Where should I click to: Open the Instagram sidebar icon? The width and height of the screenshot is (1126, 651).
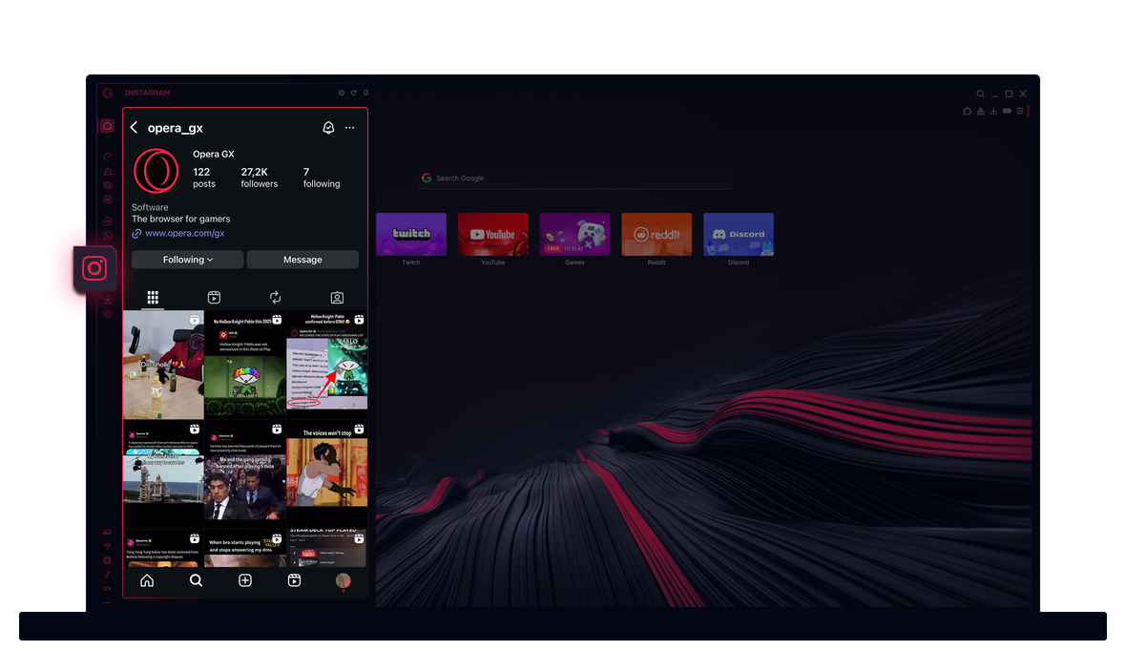94,268
